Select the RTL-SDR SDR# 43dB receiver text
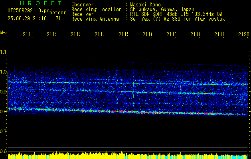This screenshot has width=251, height=159. coord(176,14)
